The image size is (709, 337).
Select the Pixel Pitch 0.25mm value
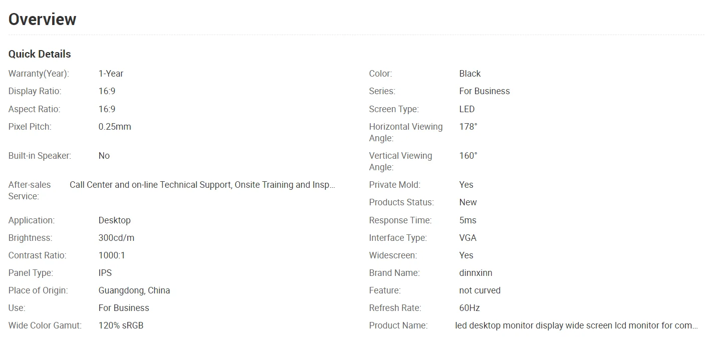(x=115, y=127)
